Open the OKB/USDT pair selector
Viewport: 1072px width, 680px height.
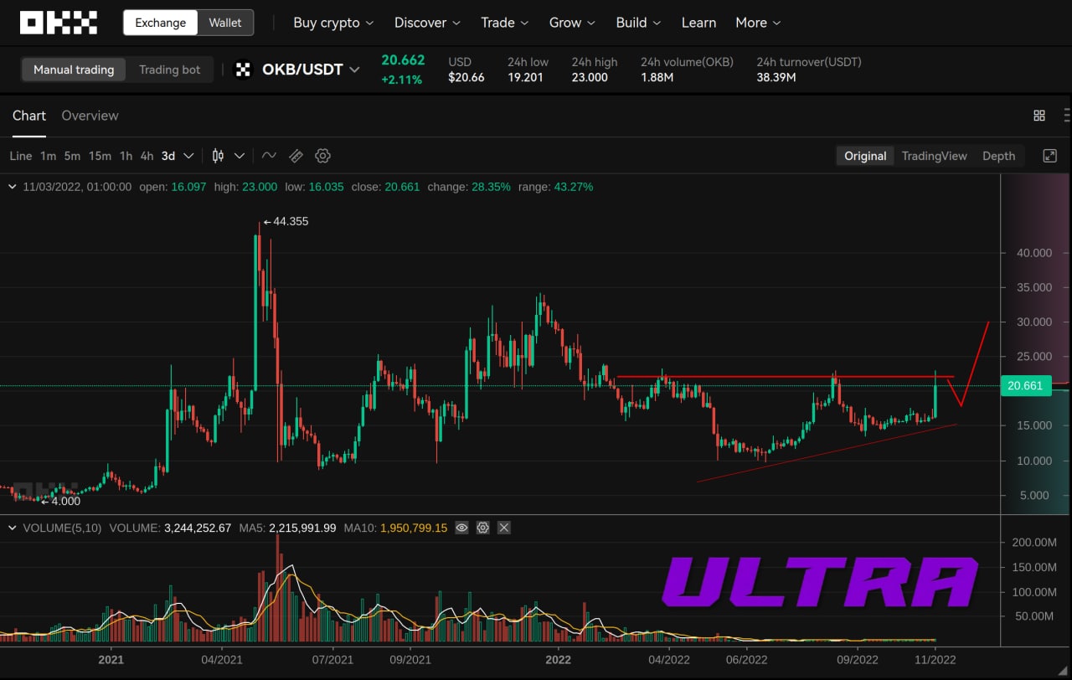point(311,70)
